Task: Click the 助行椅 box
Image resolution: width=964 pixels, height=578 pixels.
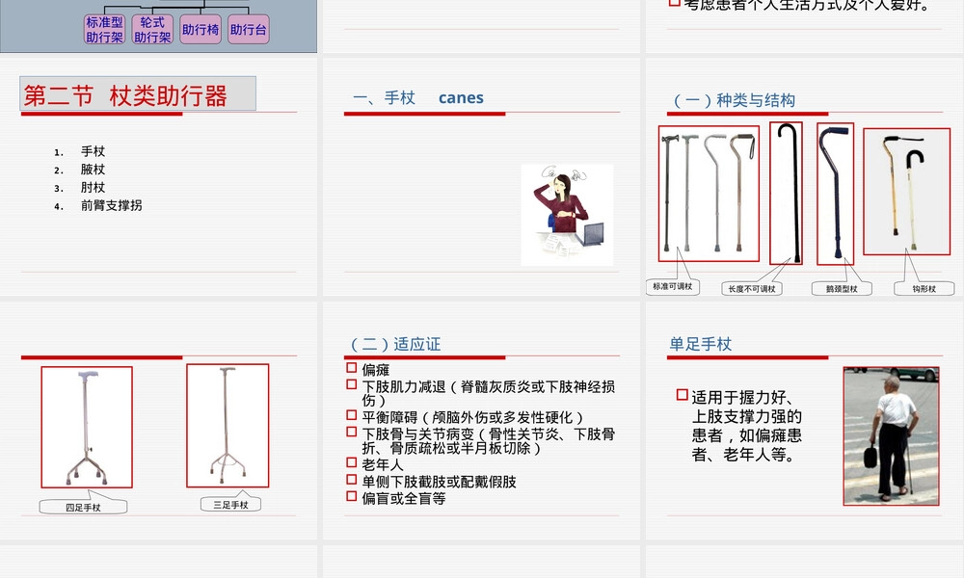Action: click(x=201, y=30)
